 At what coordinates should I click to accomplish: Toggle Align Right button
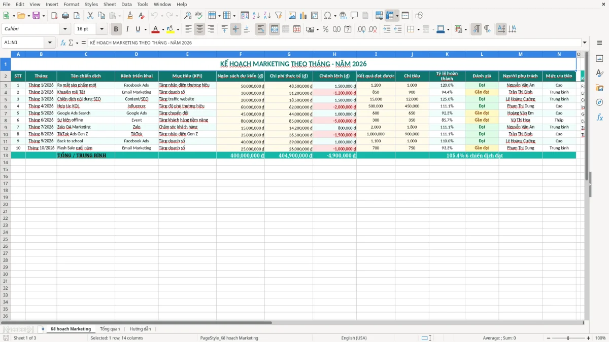[211, 29]
